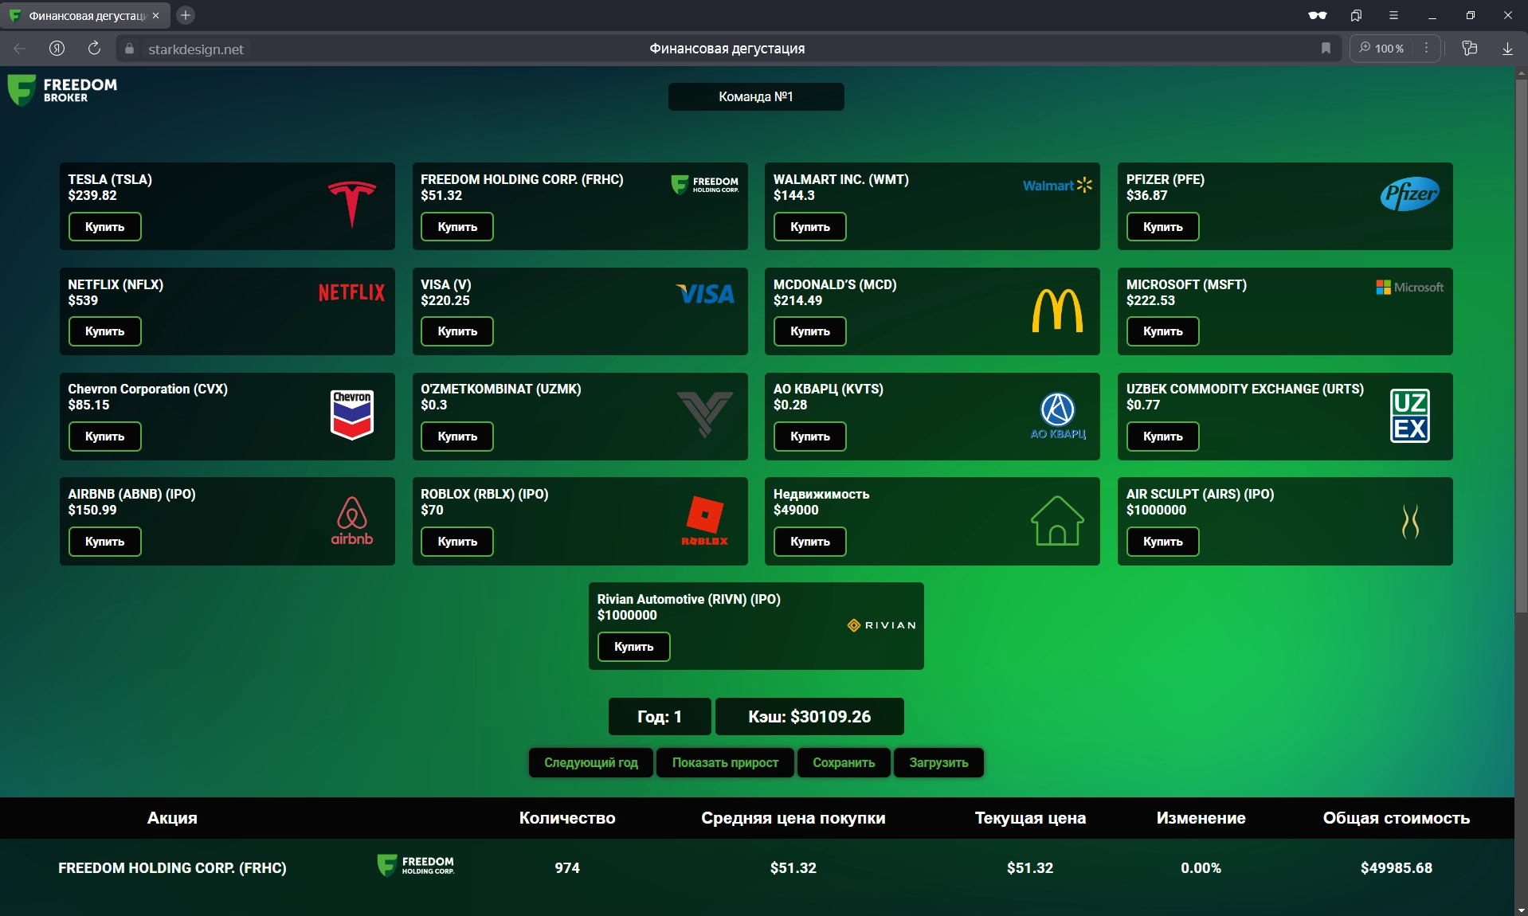Open the browser downloads icon
Viewport: 1528px width, 916px height.
[x=1507, y=49]
